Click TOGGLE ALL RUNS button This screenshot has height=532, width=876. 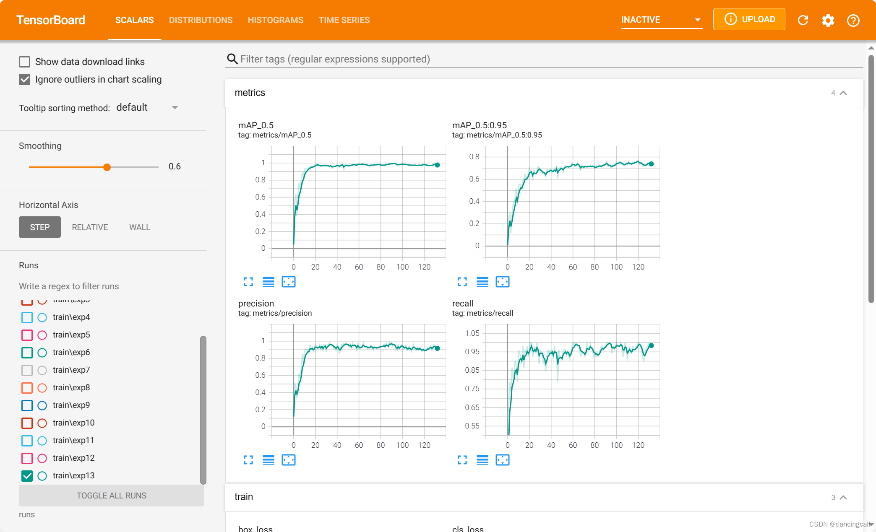[x=111, y=496]
